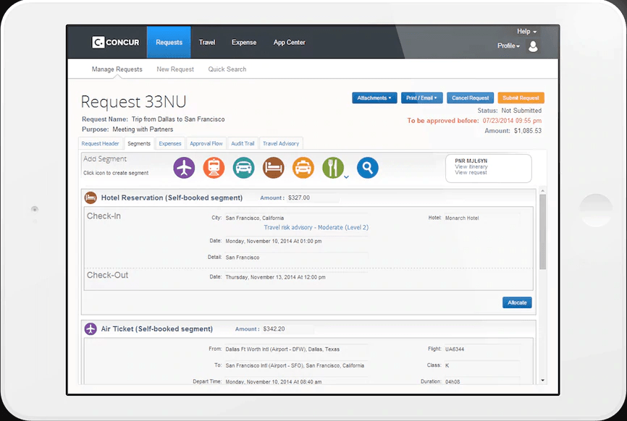This screenshot has width=627, height=421.
Task: Click the blue magnifier search segment icon
Action: (x=368, y=167)
